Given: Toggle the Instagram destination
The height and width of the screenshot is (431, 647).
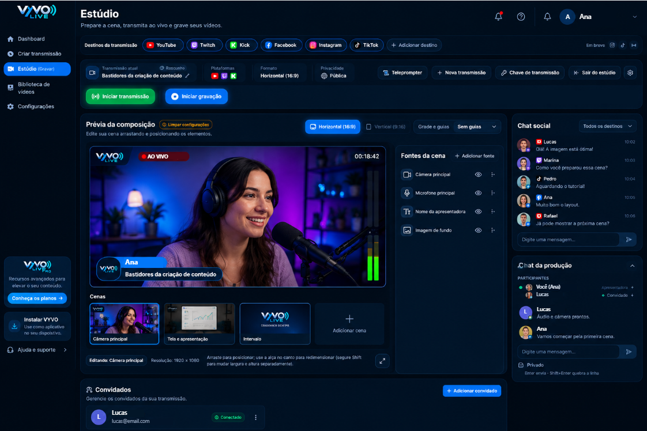Looking at the screenshot, I should tap(326, 45).
